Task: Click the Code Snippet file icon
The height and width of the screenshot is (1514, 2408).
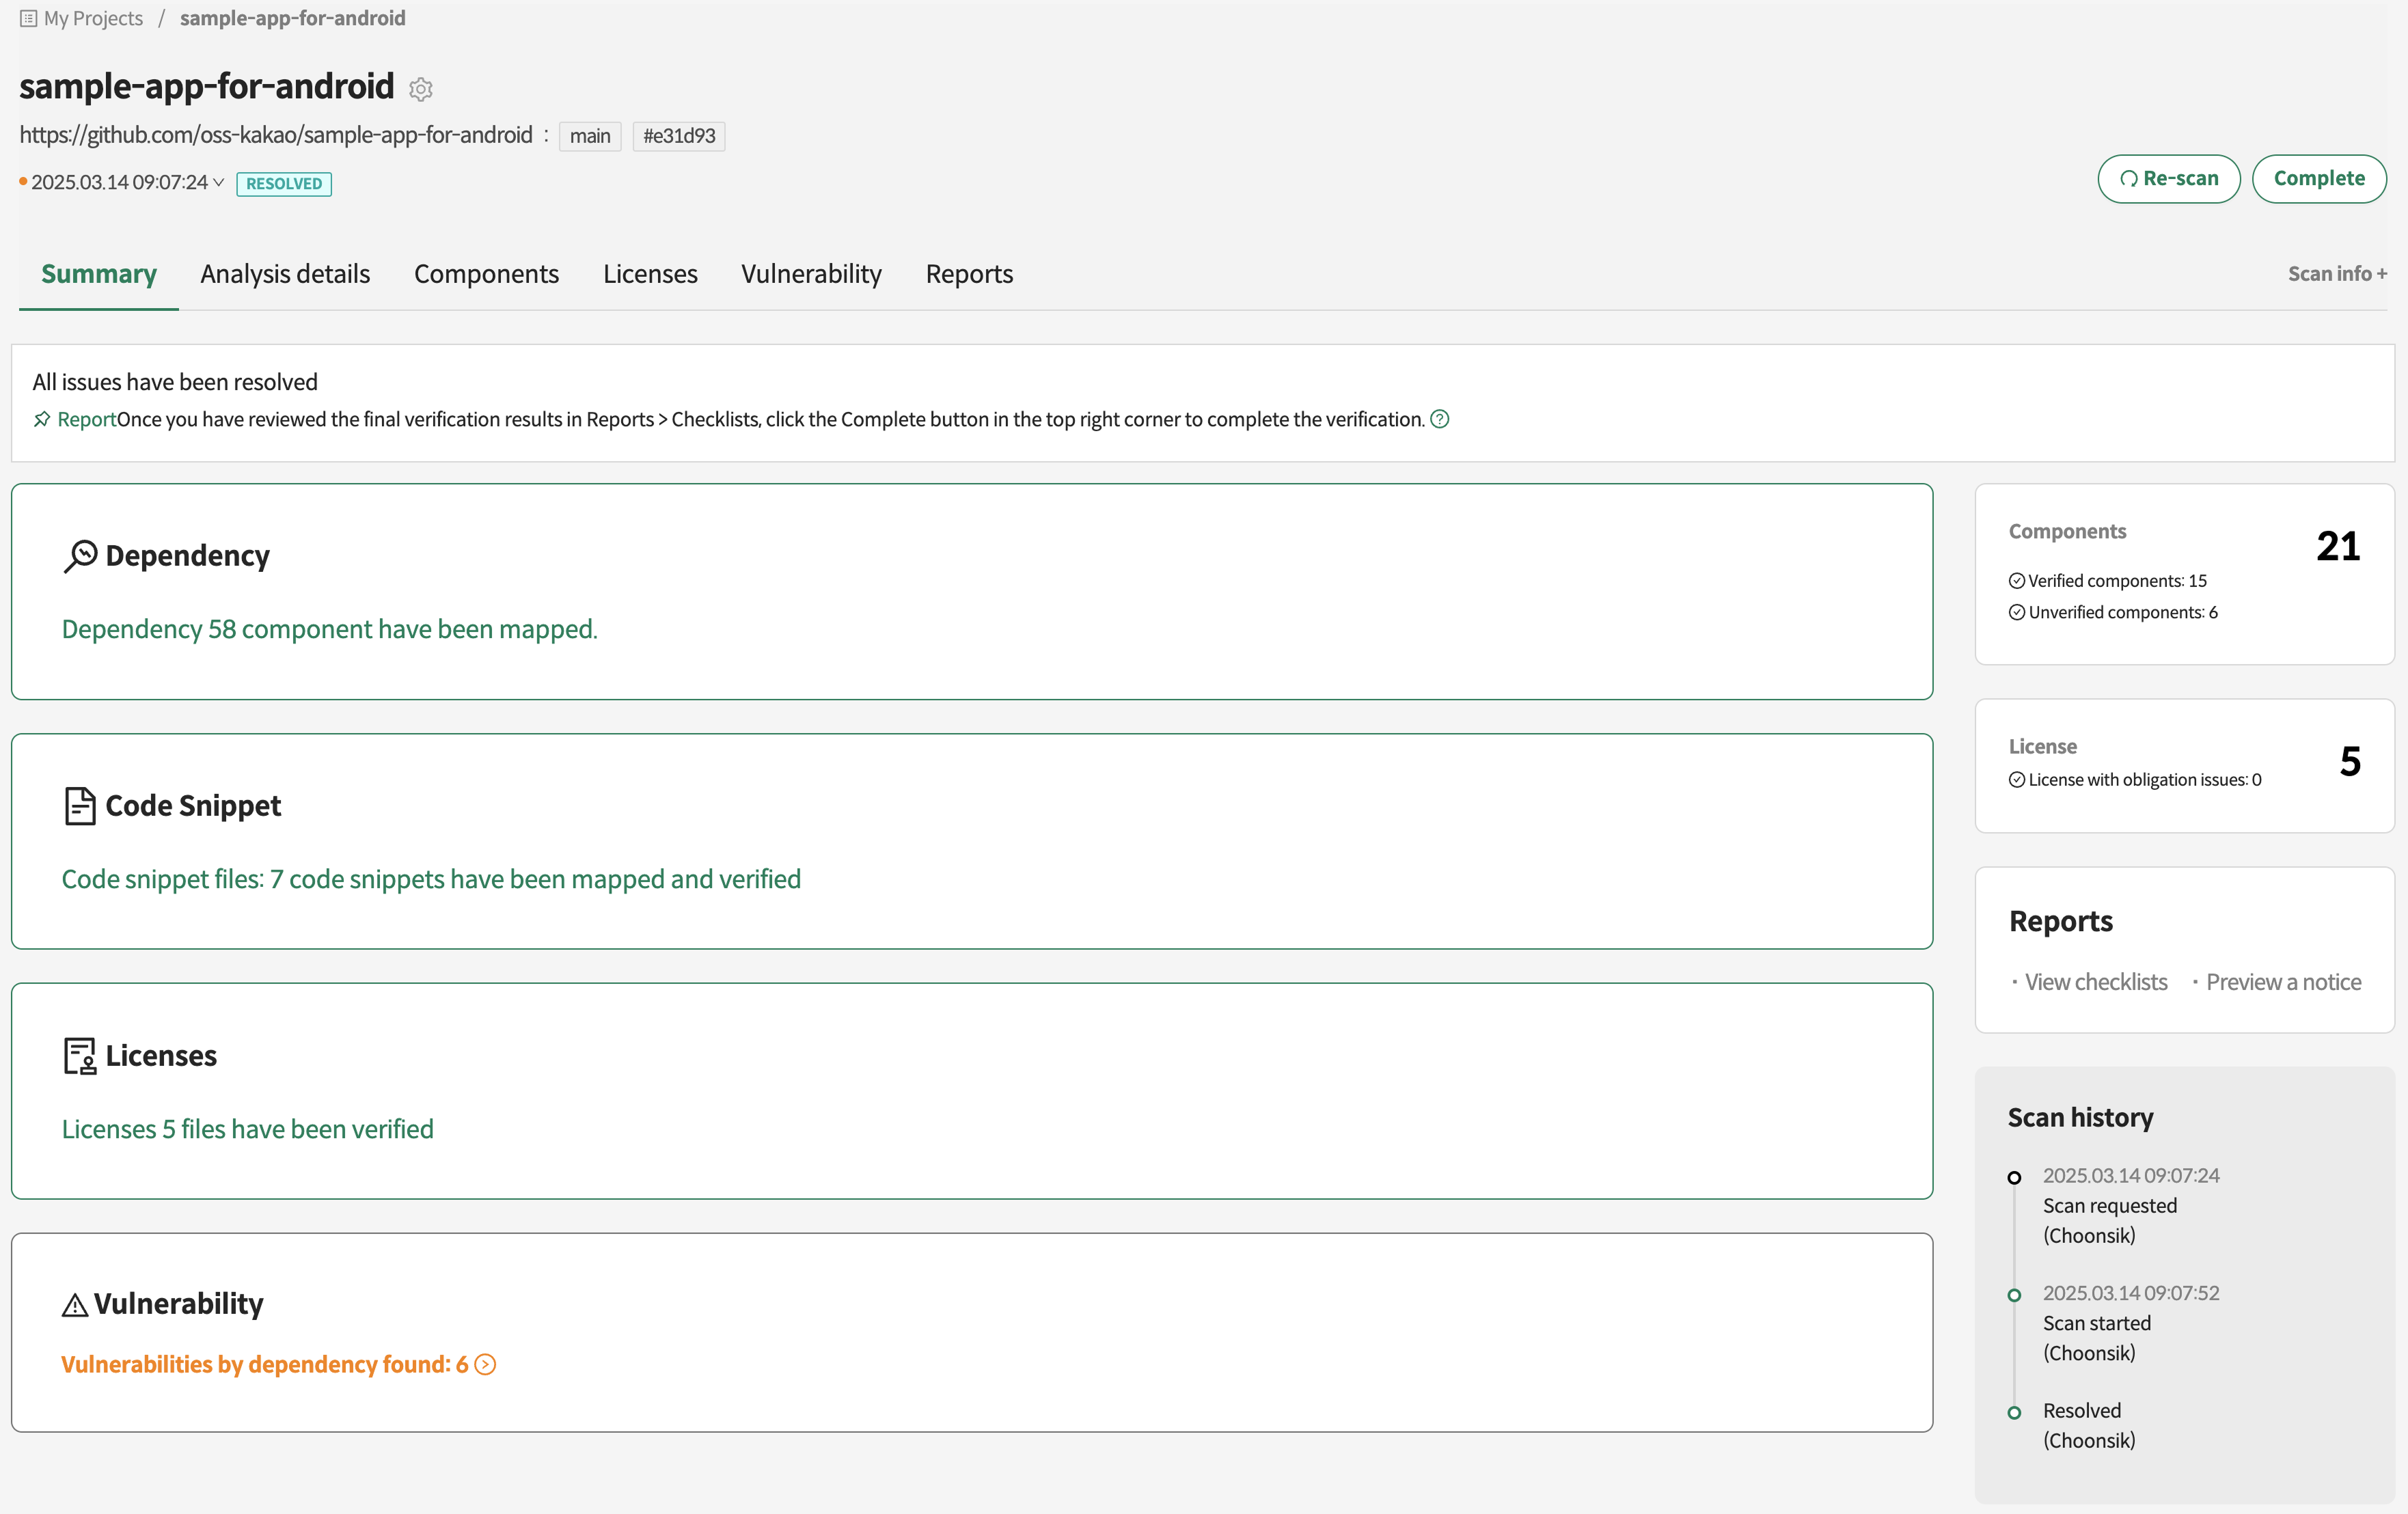Action: point(79,806)
